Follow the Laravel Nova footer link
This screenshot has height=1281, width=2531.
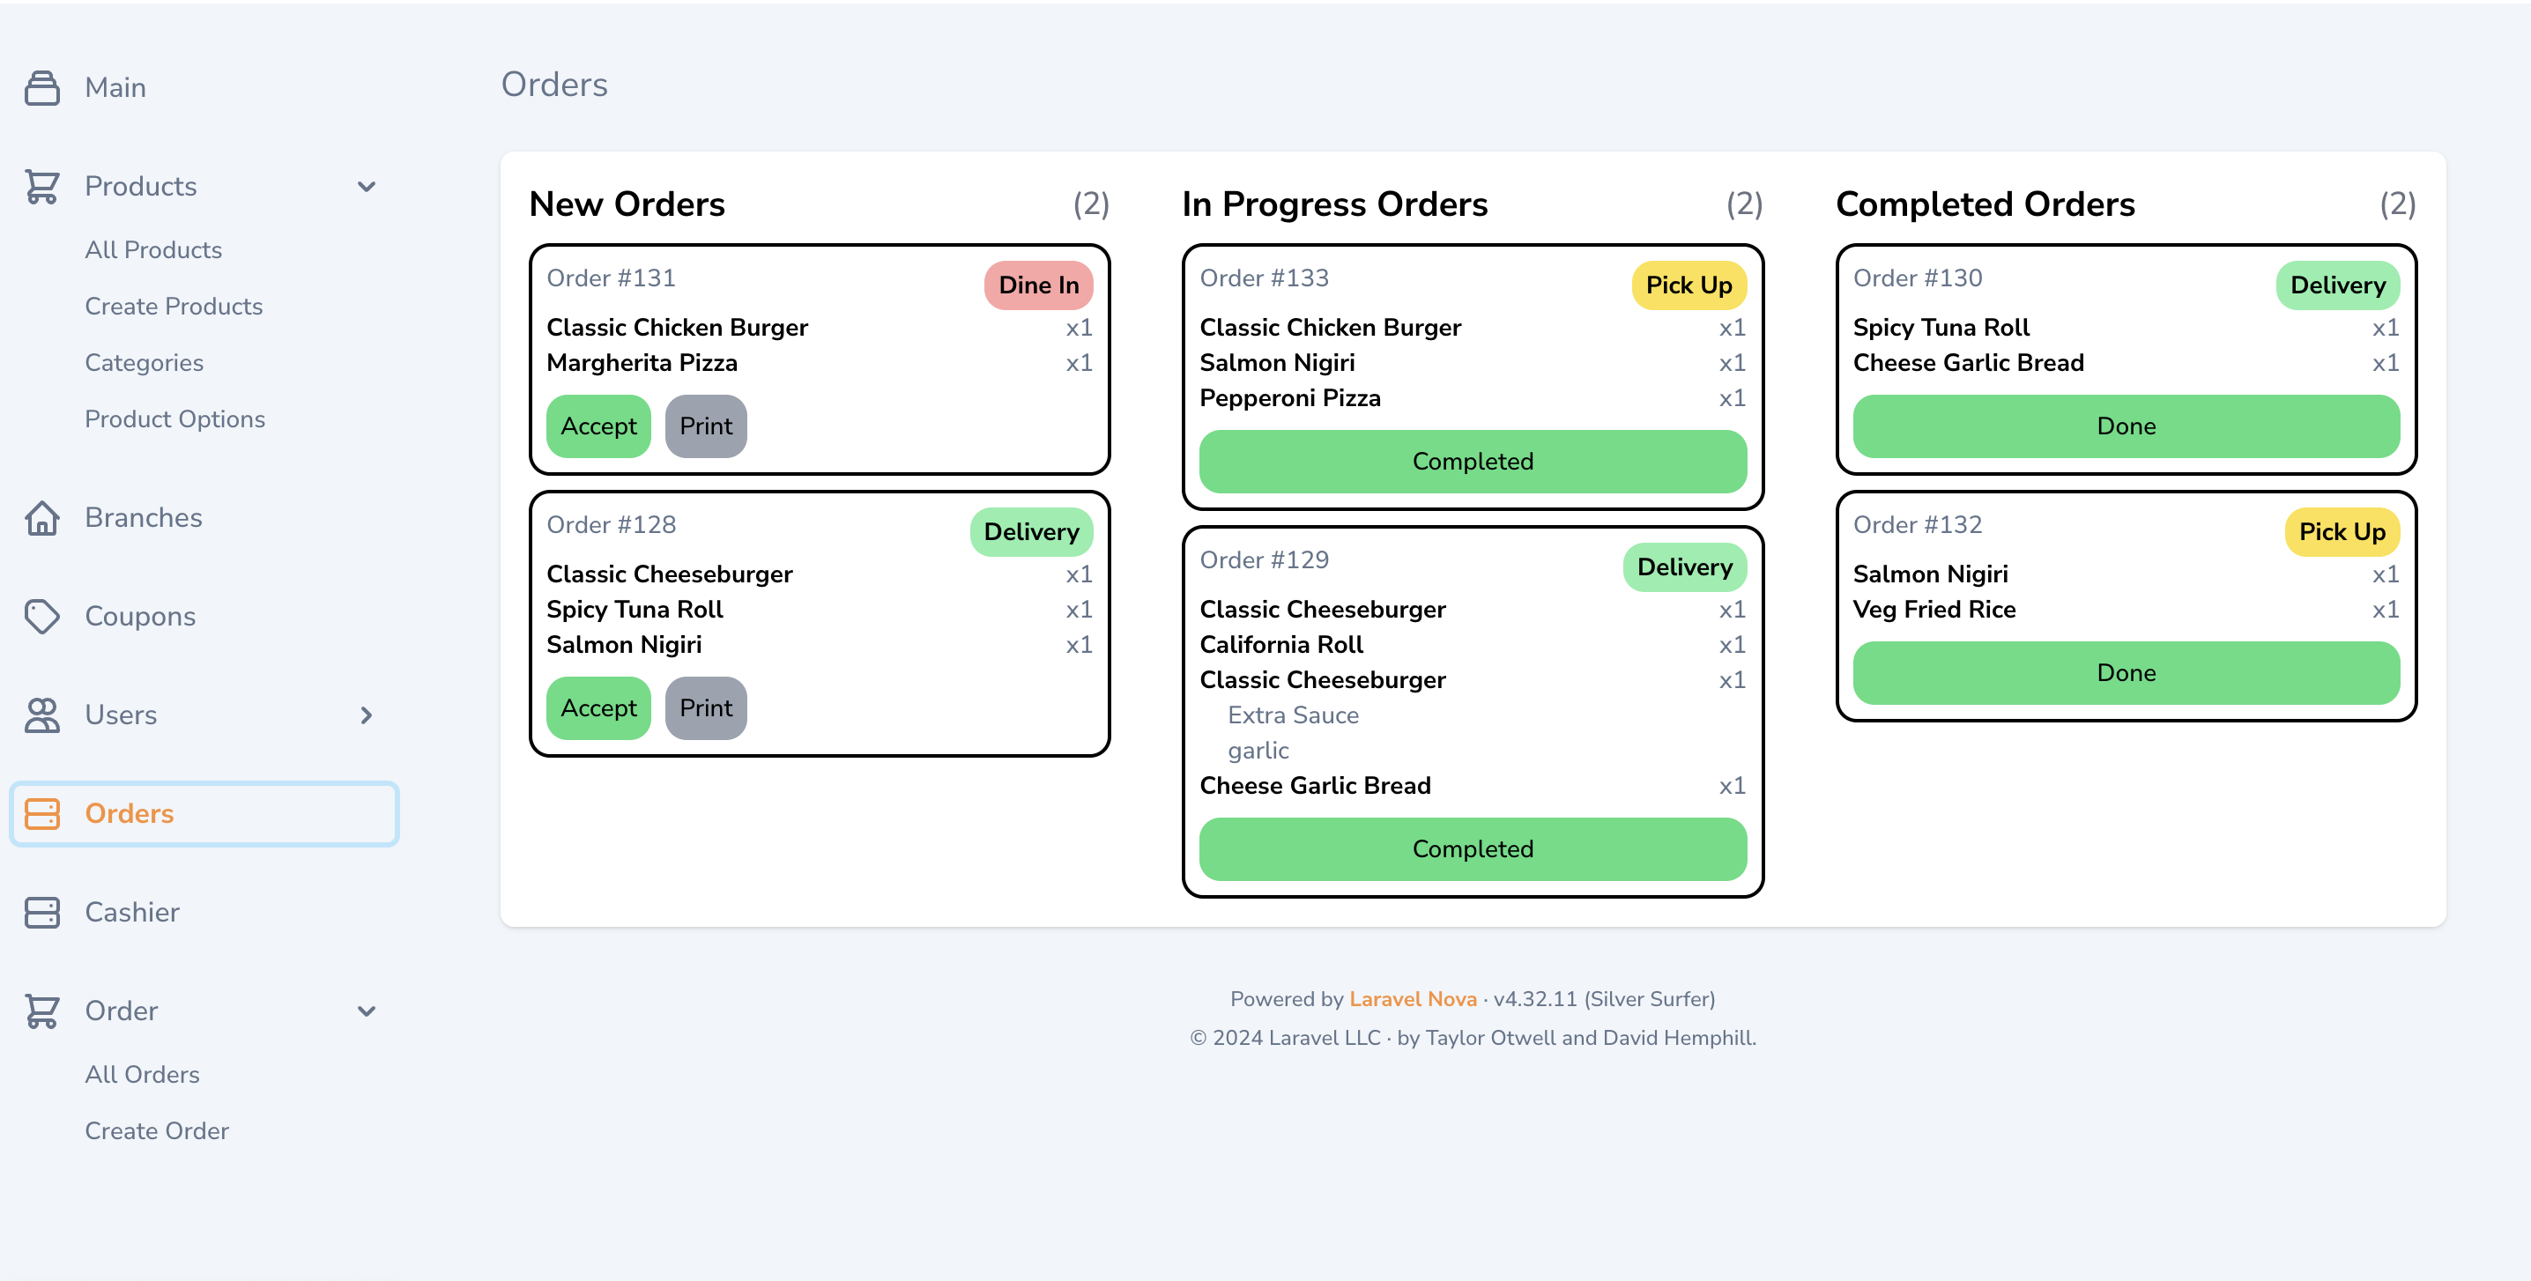pos(1412,999)
